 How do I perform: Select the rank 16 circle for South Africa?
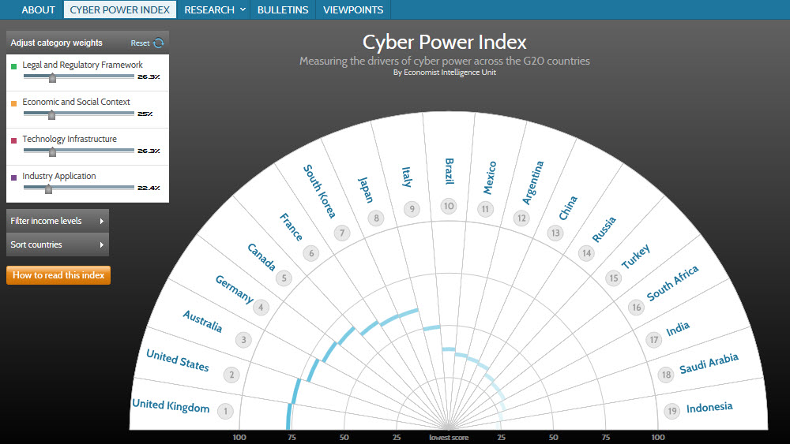point(637,308)
